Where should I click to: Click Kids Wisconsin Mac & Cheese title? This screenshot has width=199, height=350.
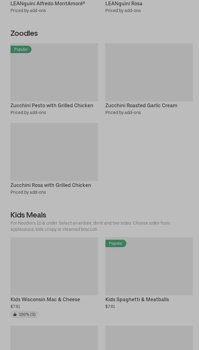click(x=45, y=300)
